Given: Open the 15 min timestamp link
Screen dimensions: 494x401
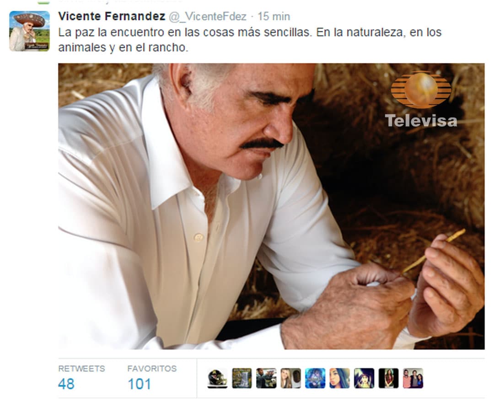Looking at the screenshot, I should [x=274, y=16].
